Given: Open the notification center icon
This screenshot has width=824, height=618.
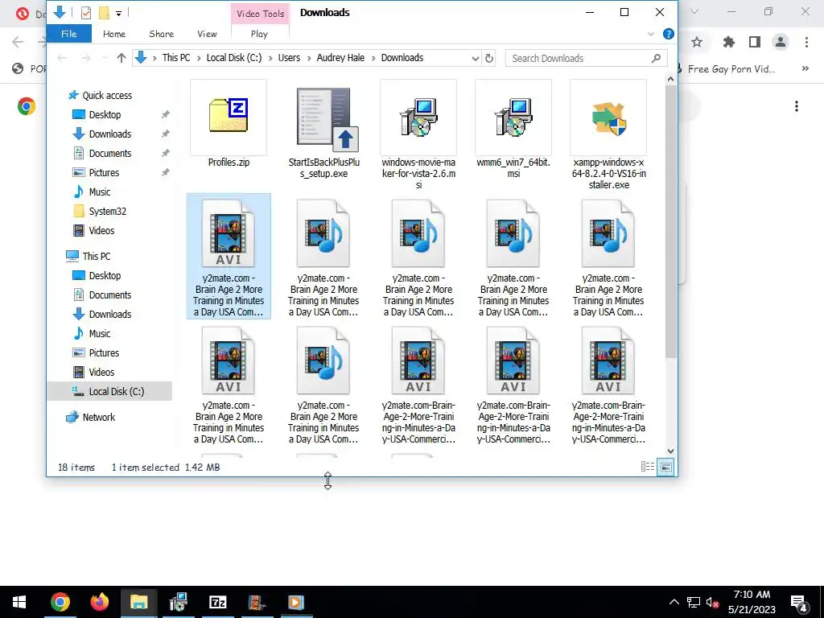Looking at the screenshot, I should click(x=799, y=603).
